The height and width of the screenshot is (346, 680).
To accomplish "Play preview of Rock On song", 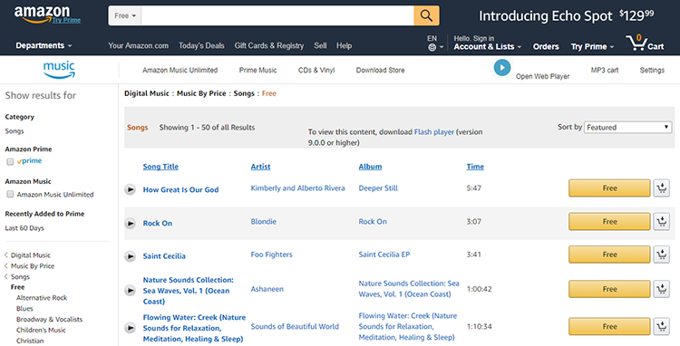I will pos(130,223).
